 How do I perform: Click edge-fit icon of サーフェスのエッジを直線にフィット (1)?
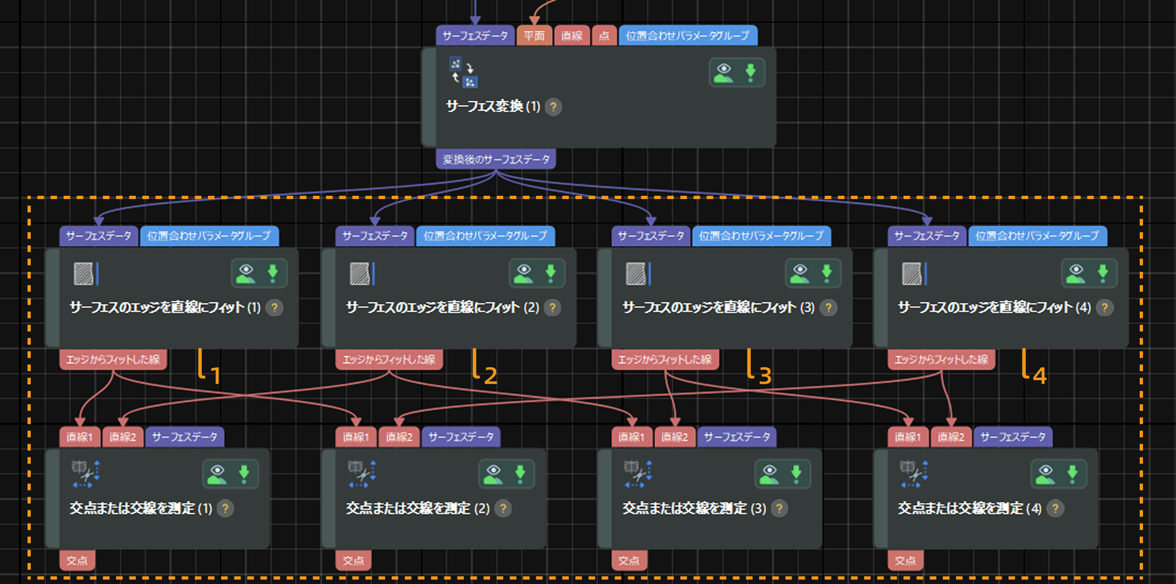click(x=86, y=273)
